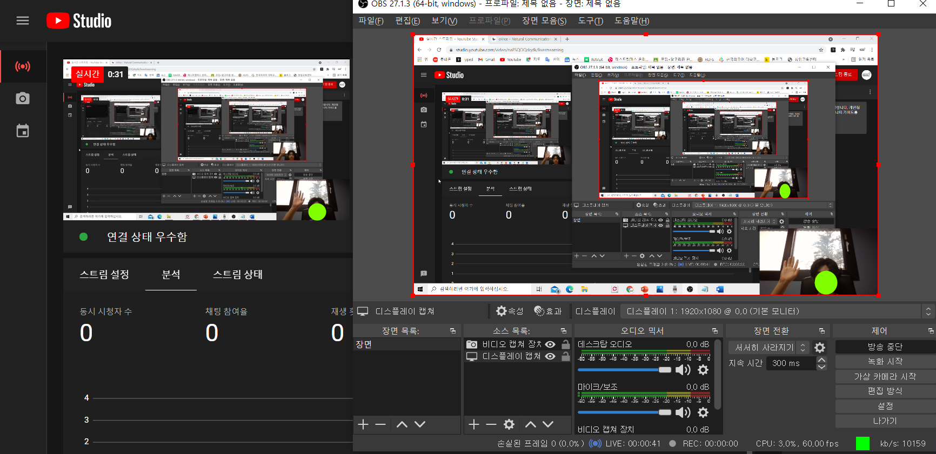The image size is (936, 454).
Task: Click the 나가기 exit button
Action: tap(885, 421)
